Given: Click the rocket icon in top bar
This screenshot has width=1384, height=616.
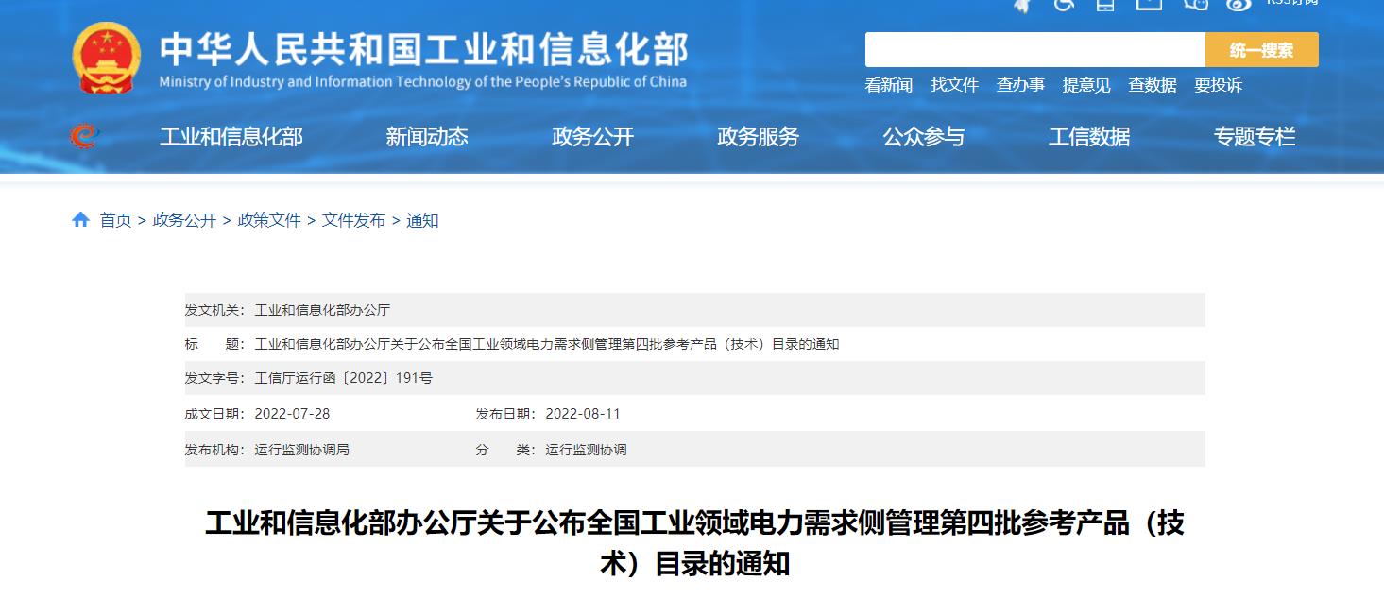Looking at the screenshot, I should 1023,6.
